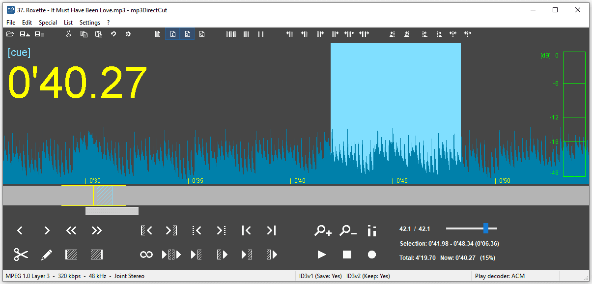Image resolution: width=592 pixels, height=284 pixels.
Task: Click the blue volume slider handle
Action: [486, 228]
